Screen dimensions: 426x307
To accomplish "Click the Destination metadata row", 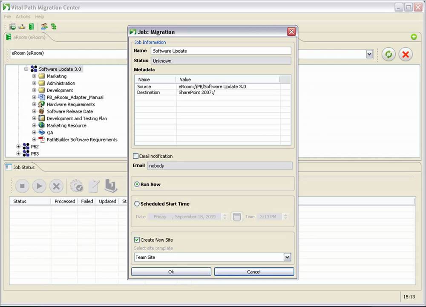I will [x=213, y=93].
